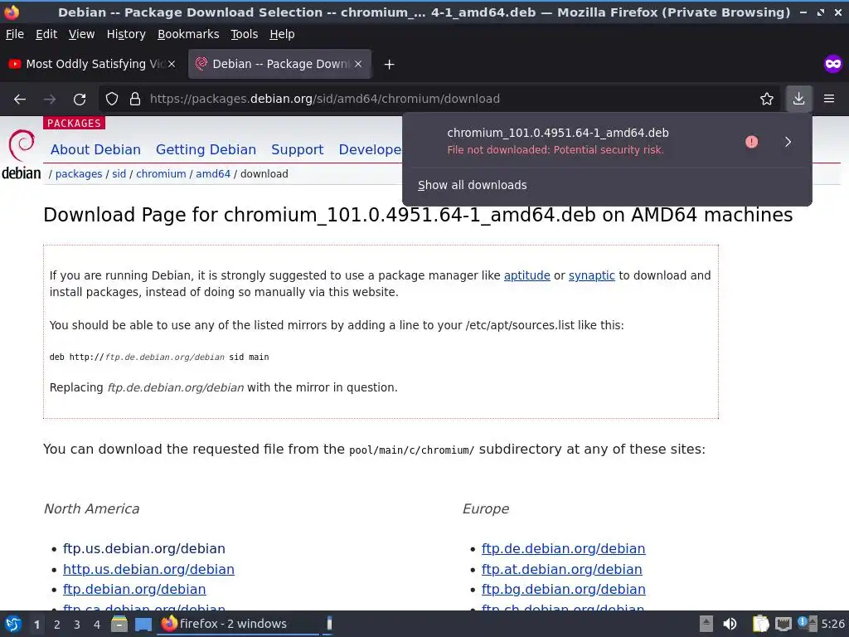Go to chromium breadcrumb link
849x637 pixels.
(x=161, y=174)
